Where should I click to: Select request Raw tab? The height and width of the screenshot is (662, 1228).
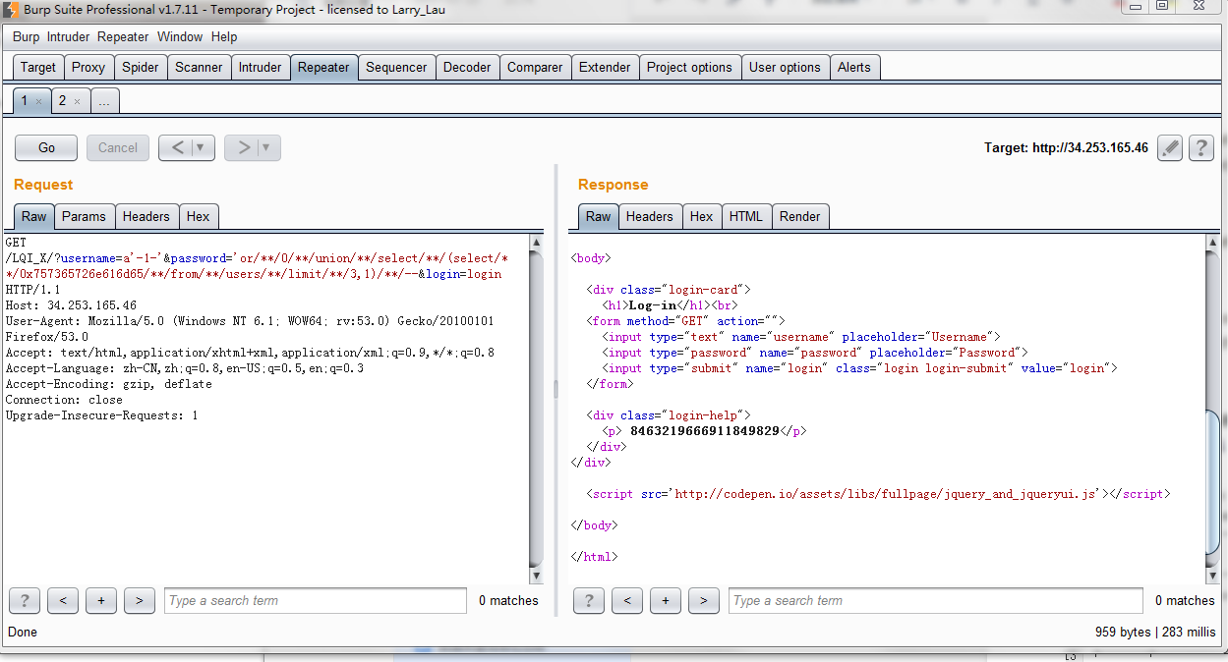click(33, 216)
